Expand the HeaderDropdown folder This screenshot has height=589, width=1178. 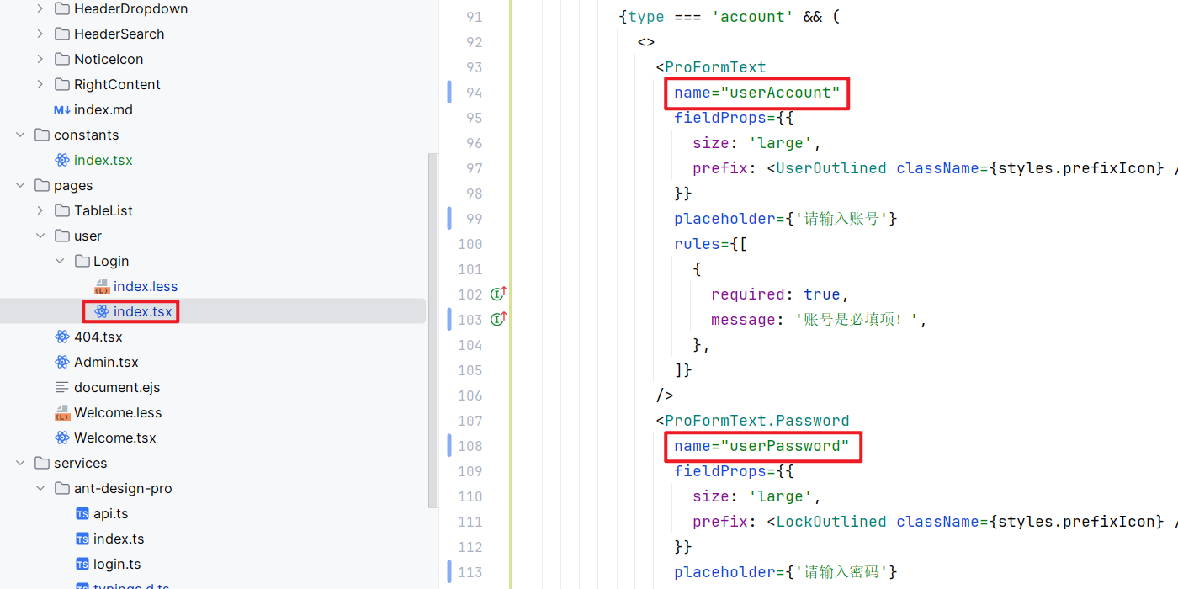(x=40, y=8)
